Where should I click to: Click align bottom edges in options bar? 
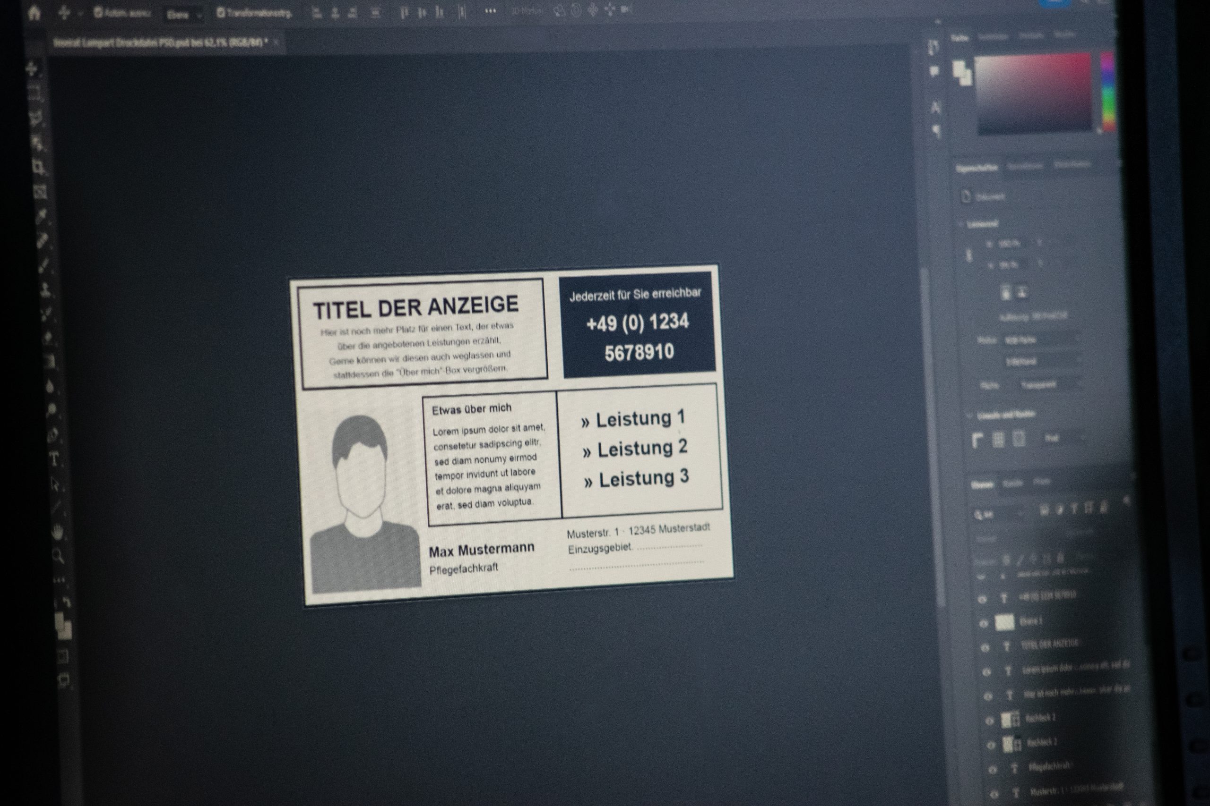(439, 12)
